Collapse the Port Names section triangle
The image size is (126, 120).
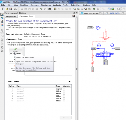point(69,81)
